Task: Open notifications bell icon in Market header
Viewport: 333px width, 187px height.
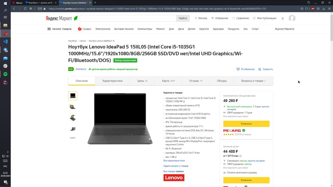Action: point(283,18)
